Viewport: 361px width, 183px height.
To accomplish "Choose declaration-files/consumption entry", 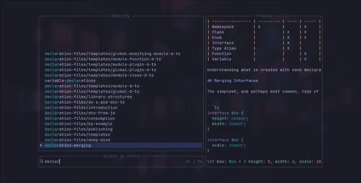I will tap(80, 118).
